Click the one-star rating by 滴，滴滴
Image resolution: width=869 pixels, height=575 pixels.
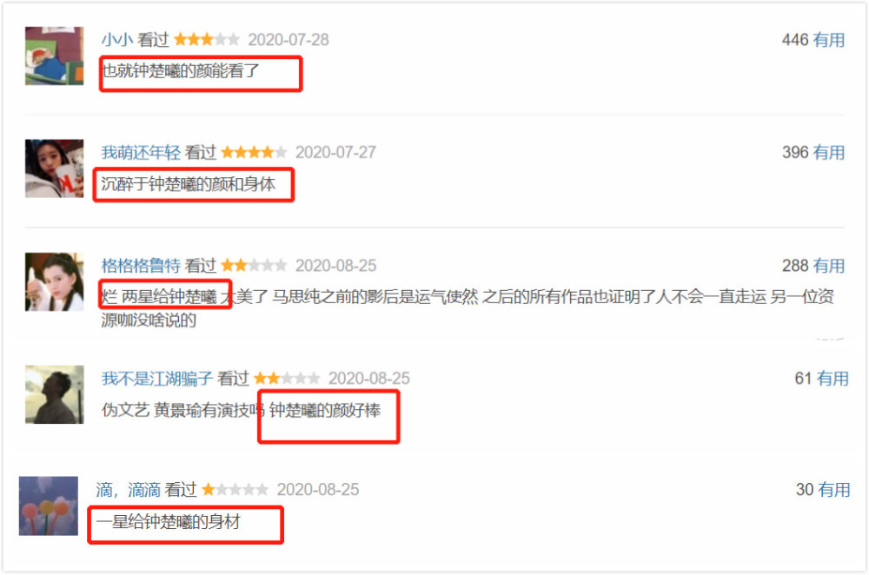(235, 490)
